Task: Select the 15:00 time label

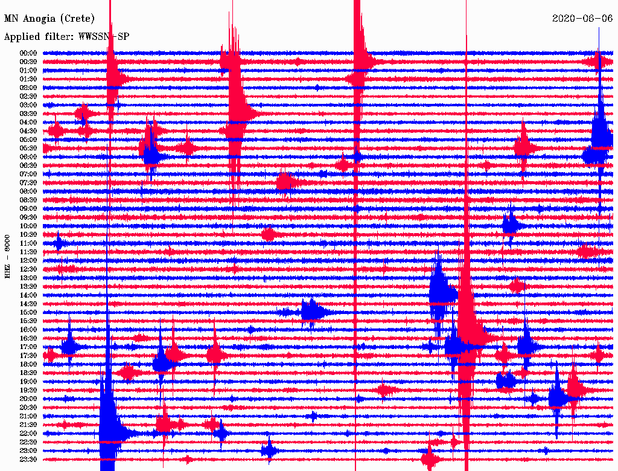Action: (28, 312)
